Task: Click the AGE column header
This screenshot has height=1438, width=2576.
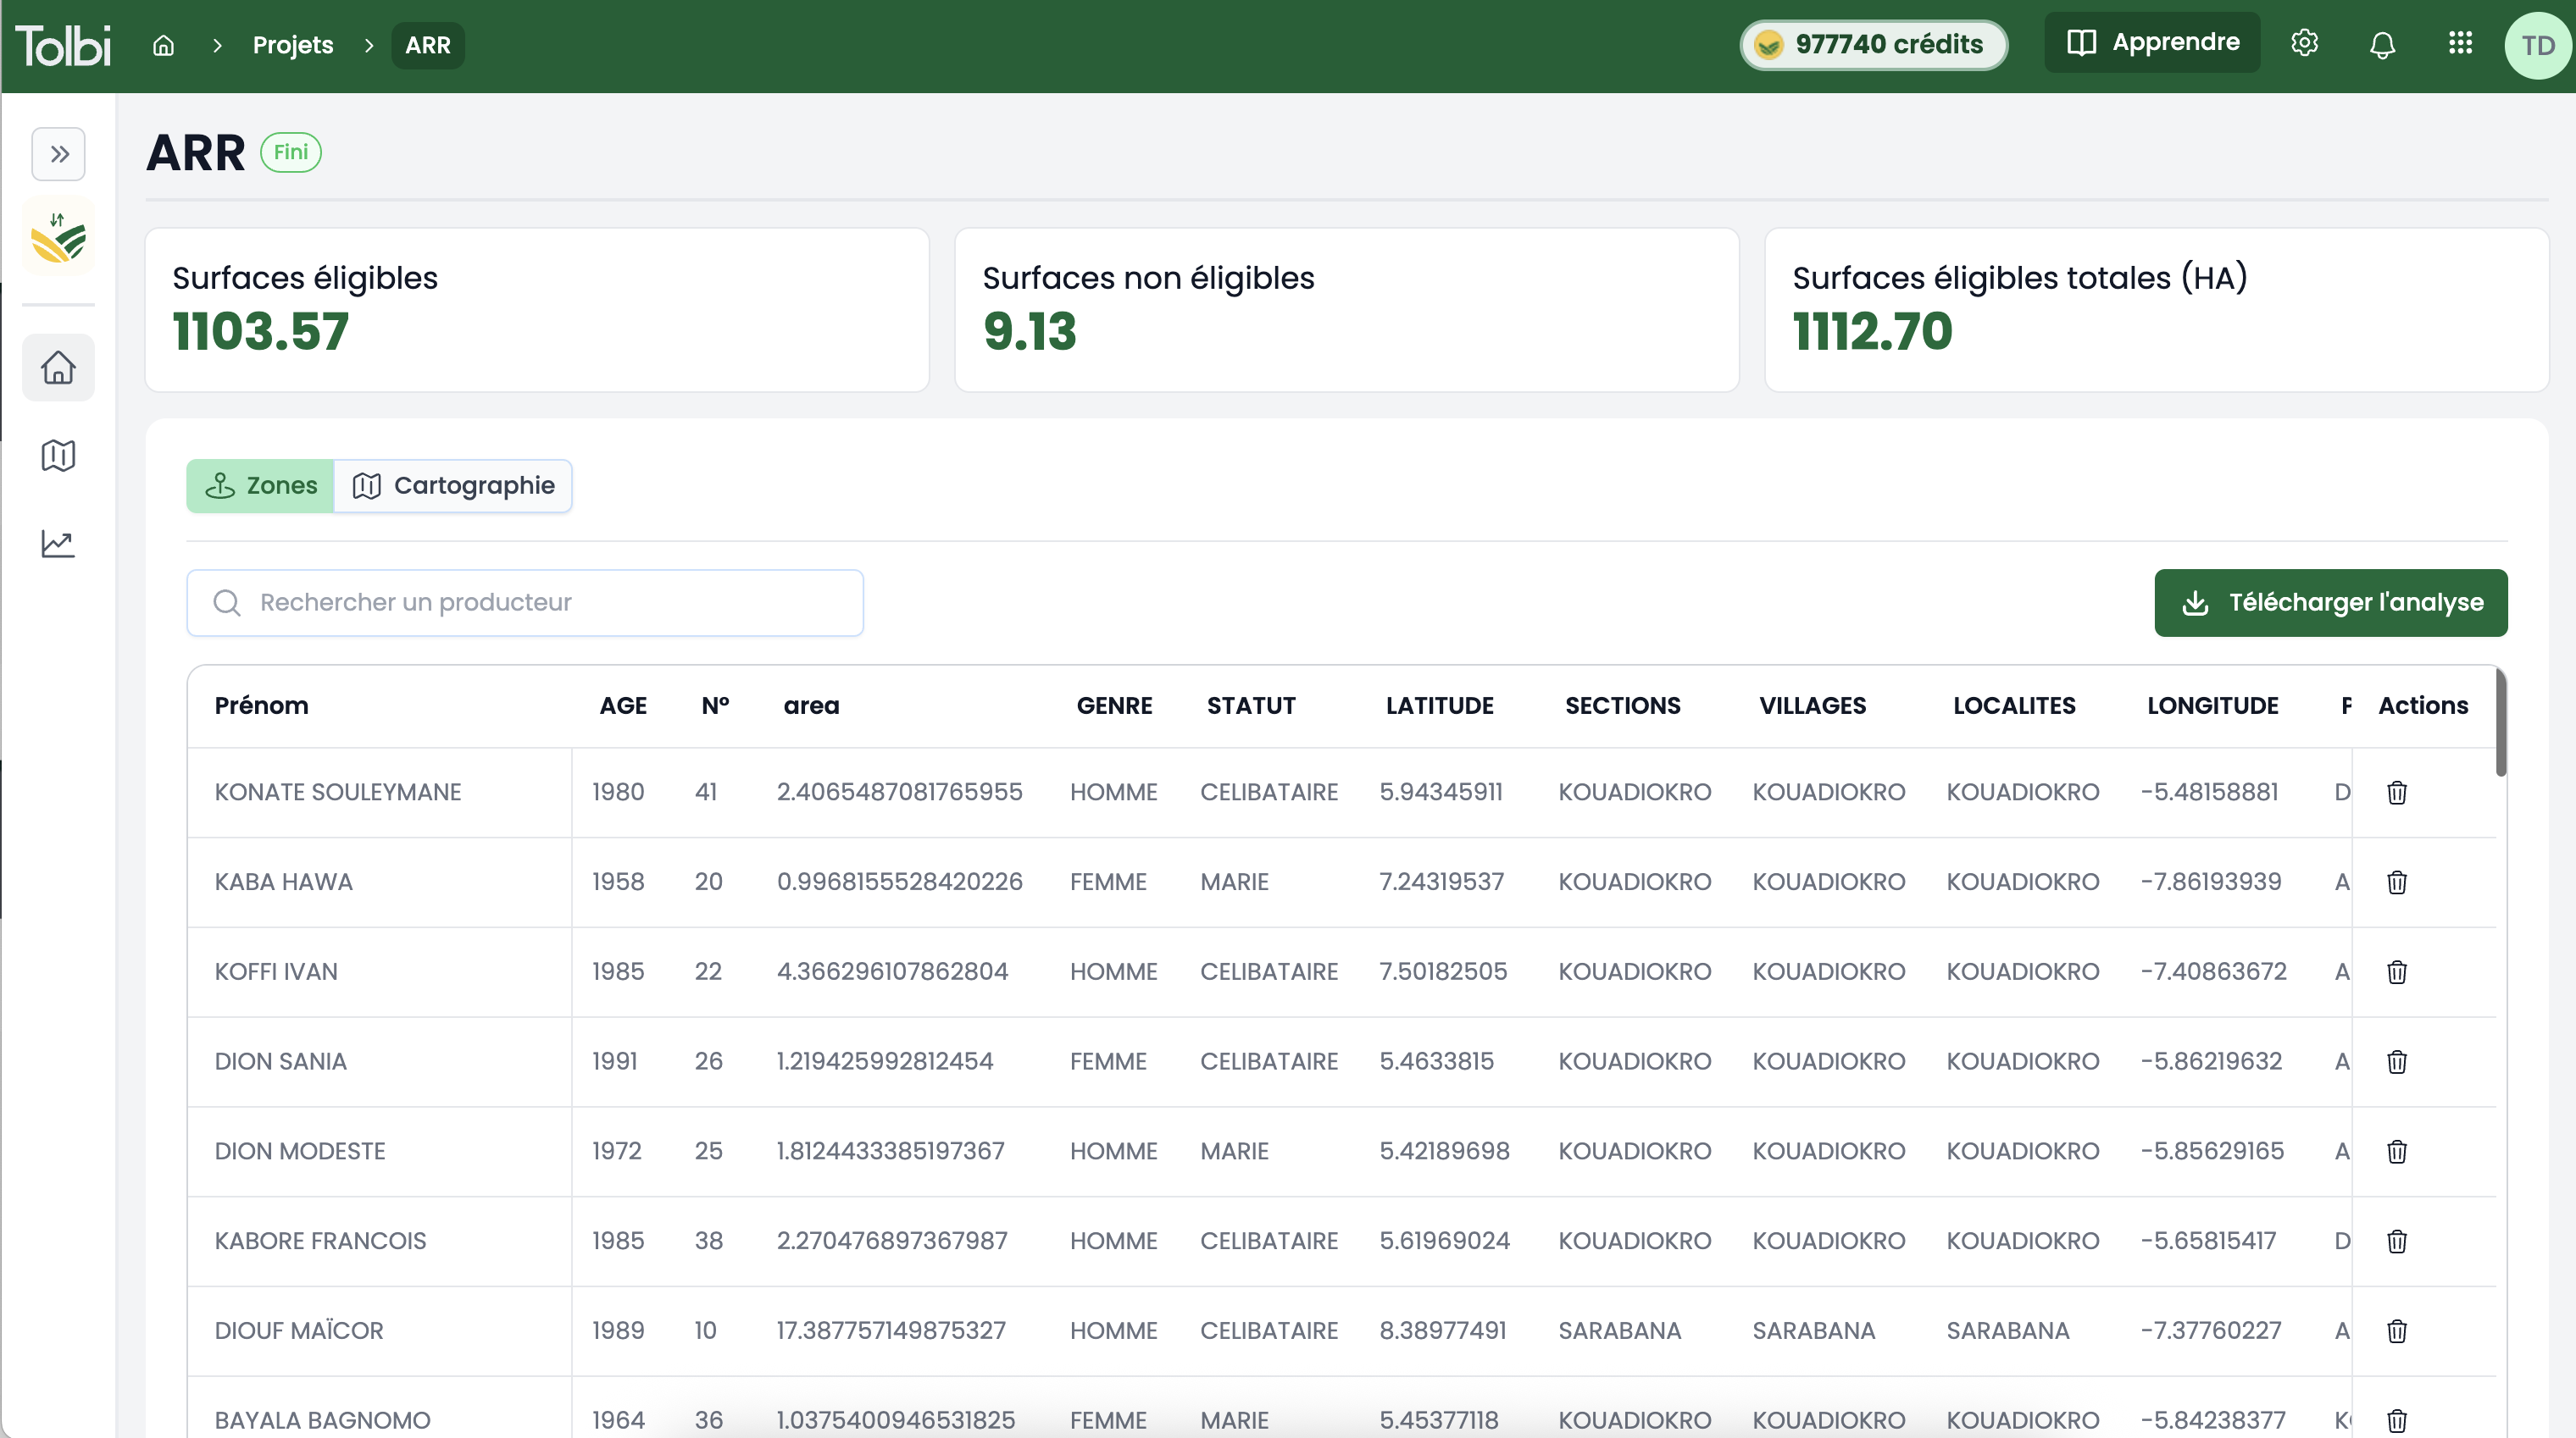Action: (x=623, y=705)
